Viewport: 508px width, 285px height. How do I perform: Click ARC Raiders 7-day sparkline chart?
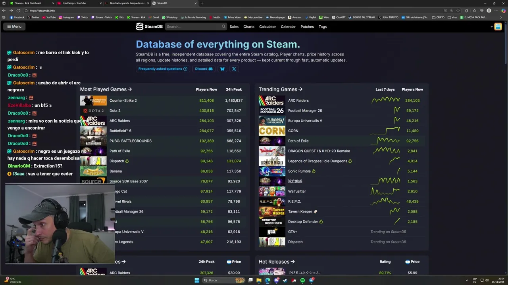[x=386, y=101]
